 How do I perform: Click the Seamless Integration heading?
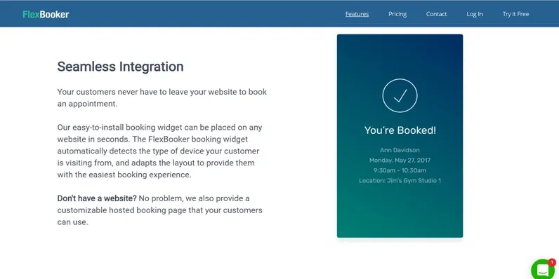tap(121, 67)
